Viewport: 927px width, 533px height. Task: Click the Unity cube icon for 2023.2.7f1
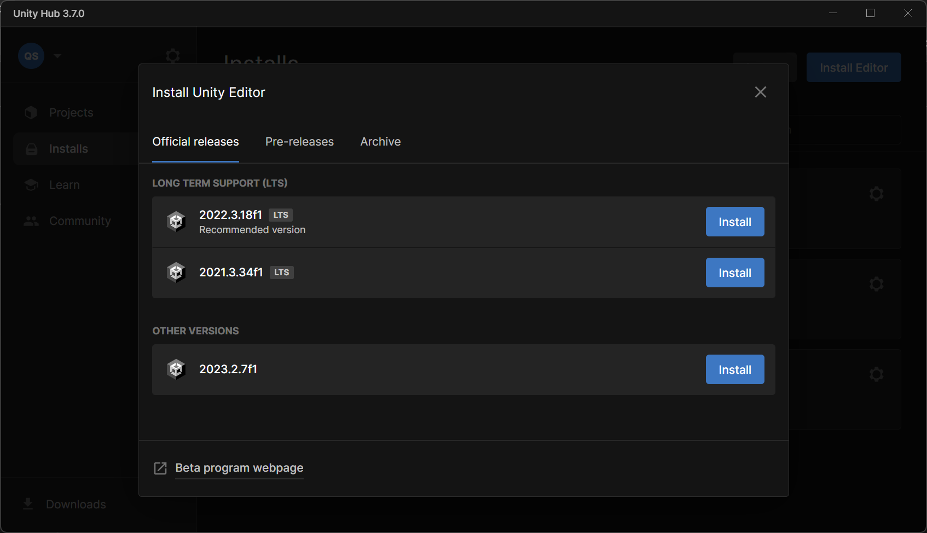176,369
